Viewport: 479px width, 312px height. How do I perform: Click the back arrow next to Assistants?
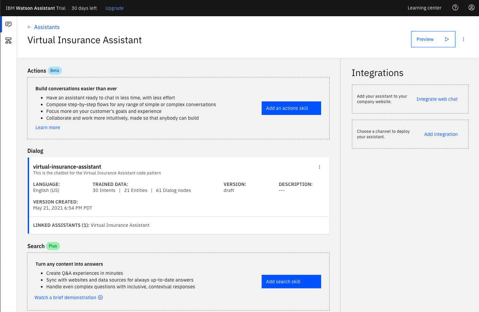point(29,27)
